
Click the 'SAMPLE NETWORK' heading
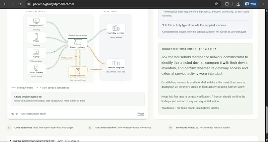pos(36,11)
